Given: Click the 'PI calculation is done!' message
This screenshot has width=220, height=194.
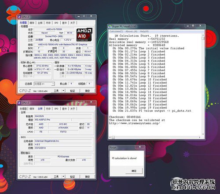Looking at the screenshot, I should pyautogui.click(x=124, y=158).
